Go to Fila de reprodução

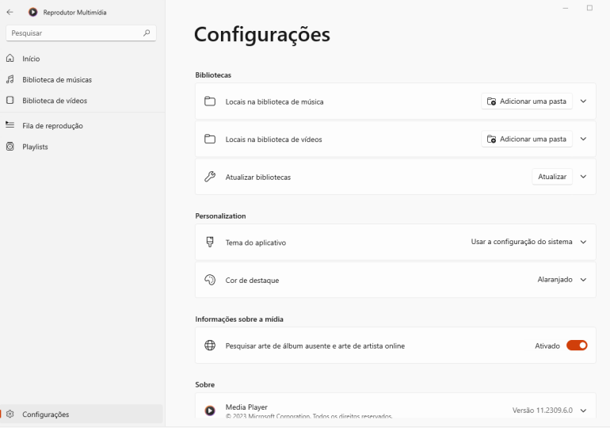[x=52, y=125]
